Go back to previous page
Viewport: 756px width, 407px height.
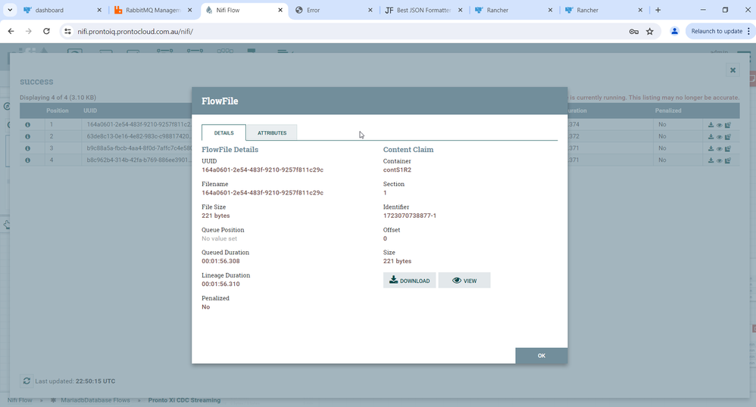click(x=11, y=31)
